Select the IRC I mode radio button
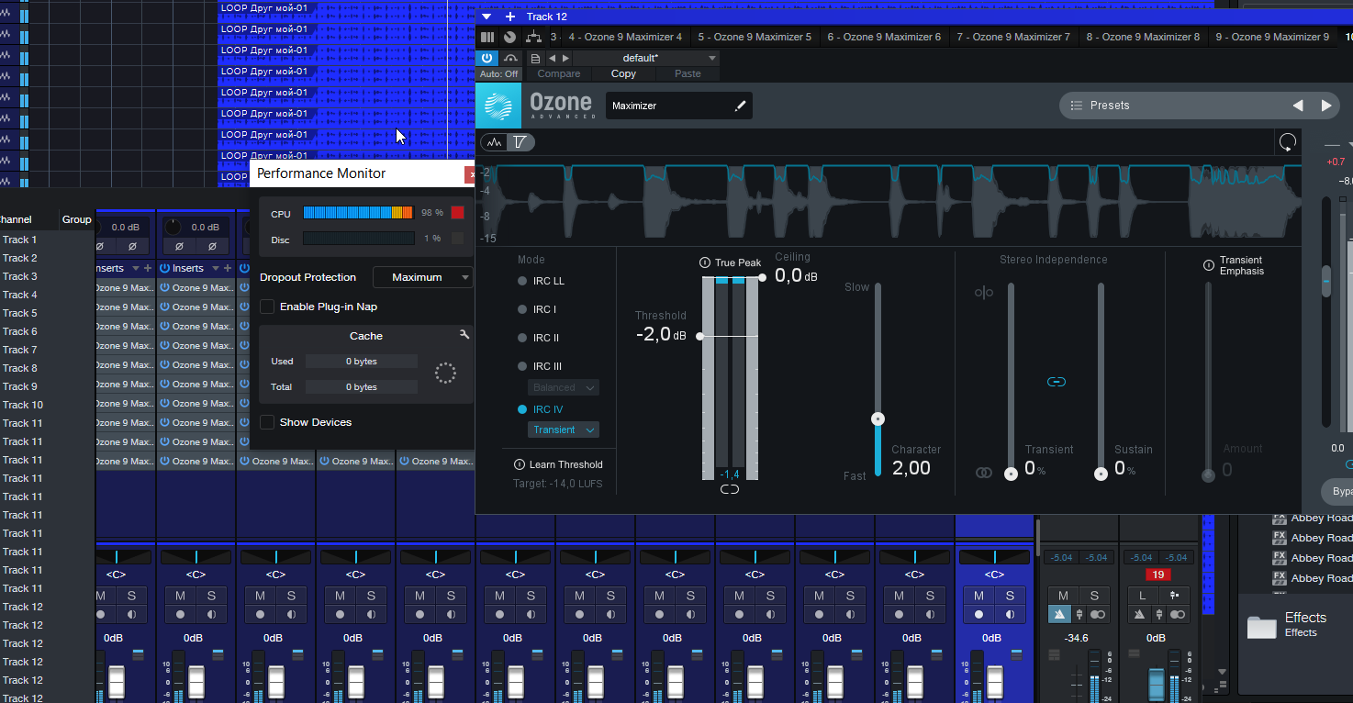1353x703 pixels. tap(522, 309)
